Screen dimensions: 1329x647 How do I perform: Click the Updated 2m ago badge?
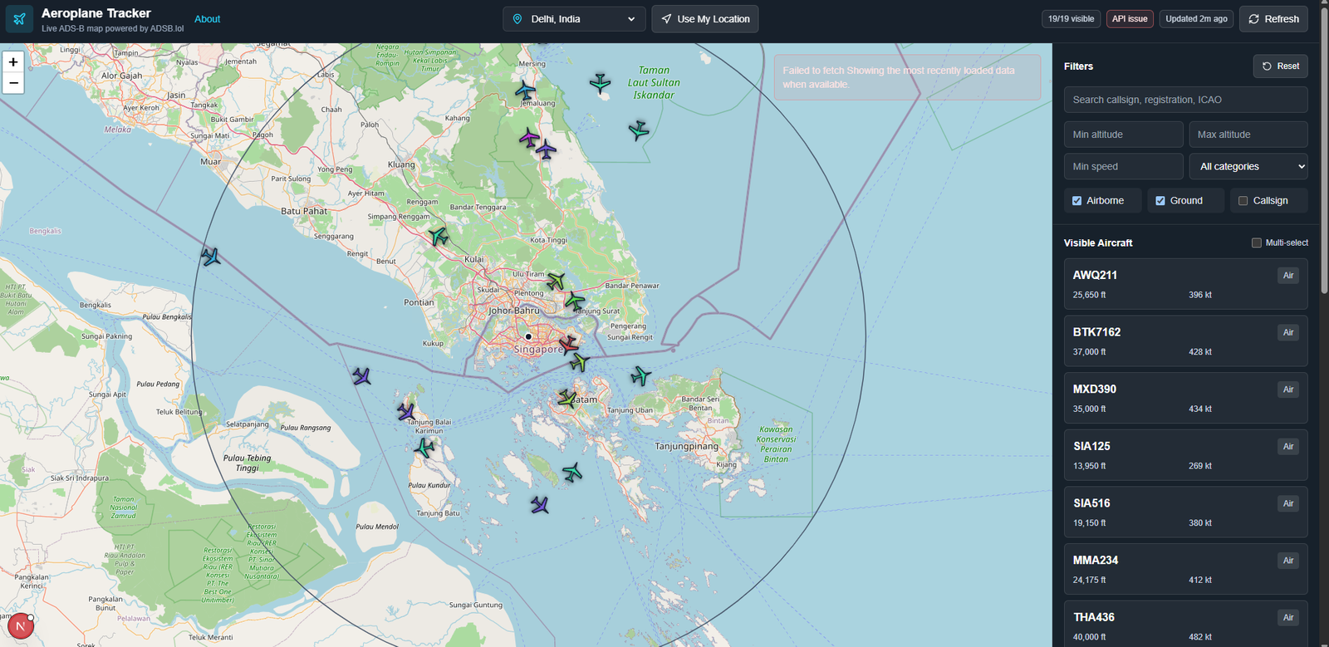(x=1196, y=19)
